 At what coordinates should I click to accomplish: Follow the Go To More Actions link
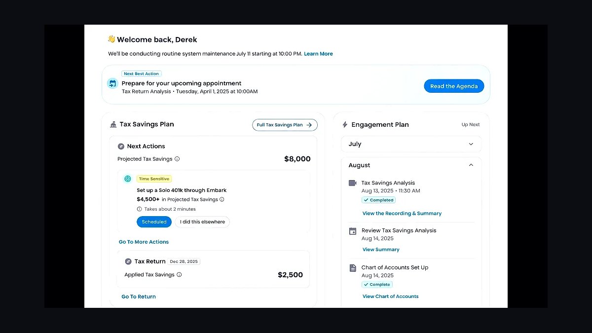(x=144, y=242)
